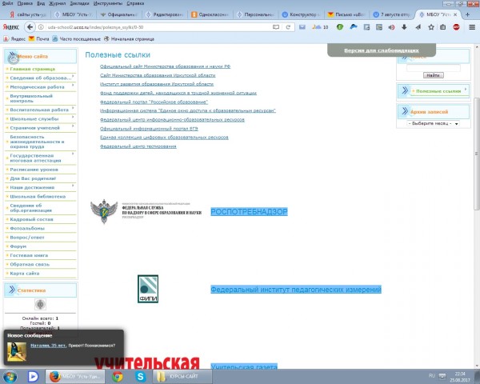The height and width of the screenshot is (384, 480).
Task: Open 'Фотоальбомы' menu item
Action: (x=27, y=228)
